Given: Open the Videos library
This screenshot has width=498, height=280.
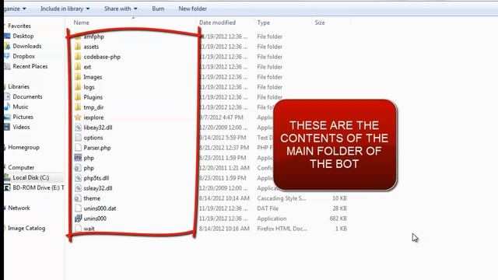Looking at the screenshot, I should [x=21, y=127].
